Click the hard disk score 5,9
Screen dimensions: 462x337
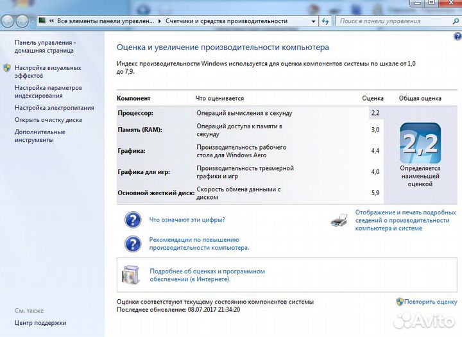click(375, 193)
